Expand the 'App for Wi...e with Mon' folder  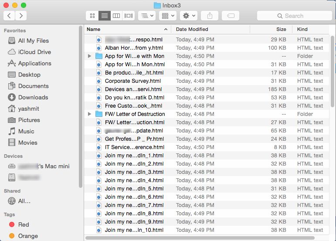tap(90, 56)
